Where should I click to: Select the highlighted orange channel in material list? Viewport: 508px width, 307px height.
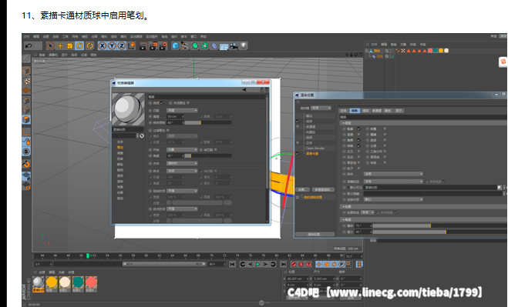pos(120,147)
